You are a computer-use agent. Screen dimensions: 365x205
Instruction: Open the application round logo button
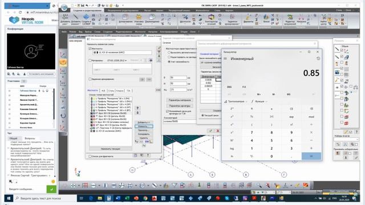64,7
